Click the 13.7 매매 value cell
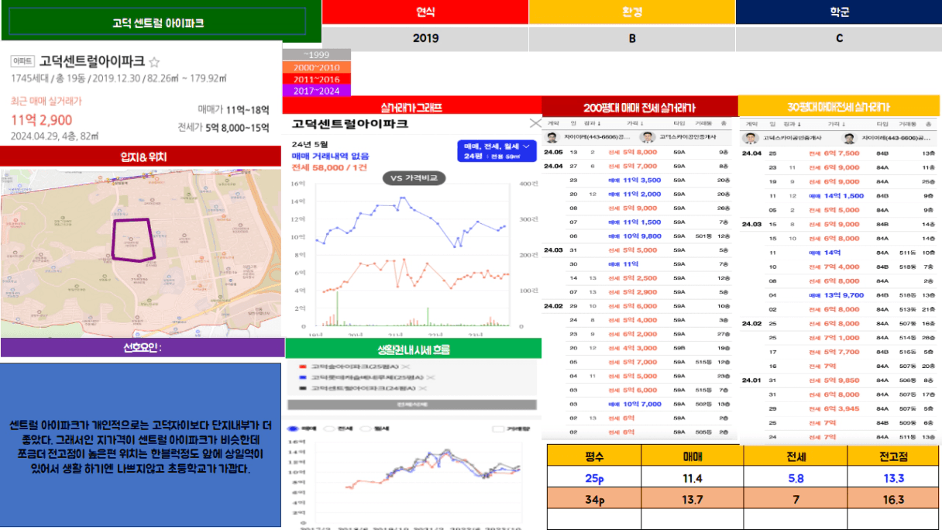The image size is (942, 530). (693, 499)
